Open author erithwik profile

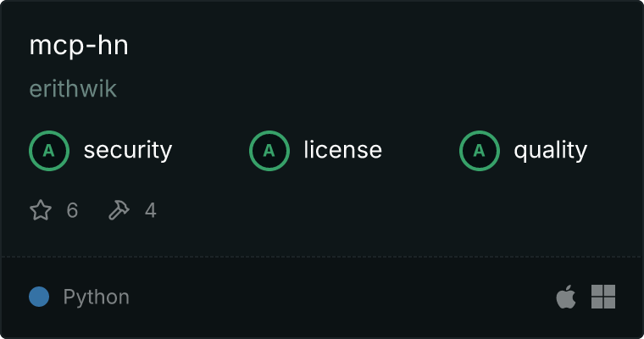73,89
